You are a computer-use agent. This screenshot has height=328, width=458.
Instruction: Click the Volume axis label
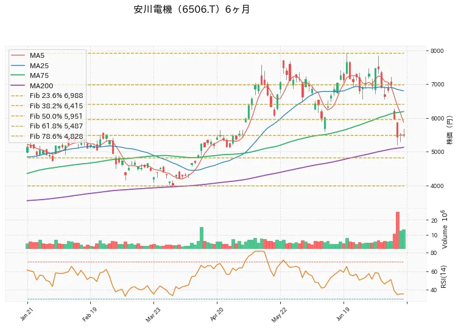click(444, 229)
